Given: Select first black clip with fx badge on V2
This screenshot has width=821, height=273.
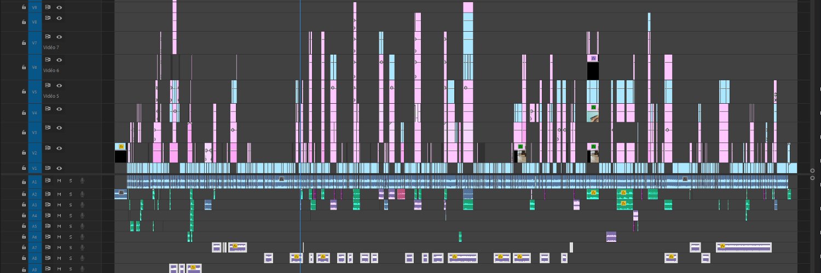Looking at the screenshot, I should click(120, 153).
